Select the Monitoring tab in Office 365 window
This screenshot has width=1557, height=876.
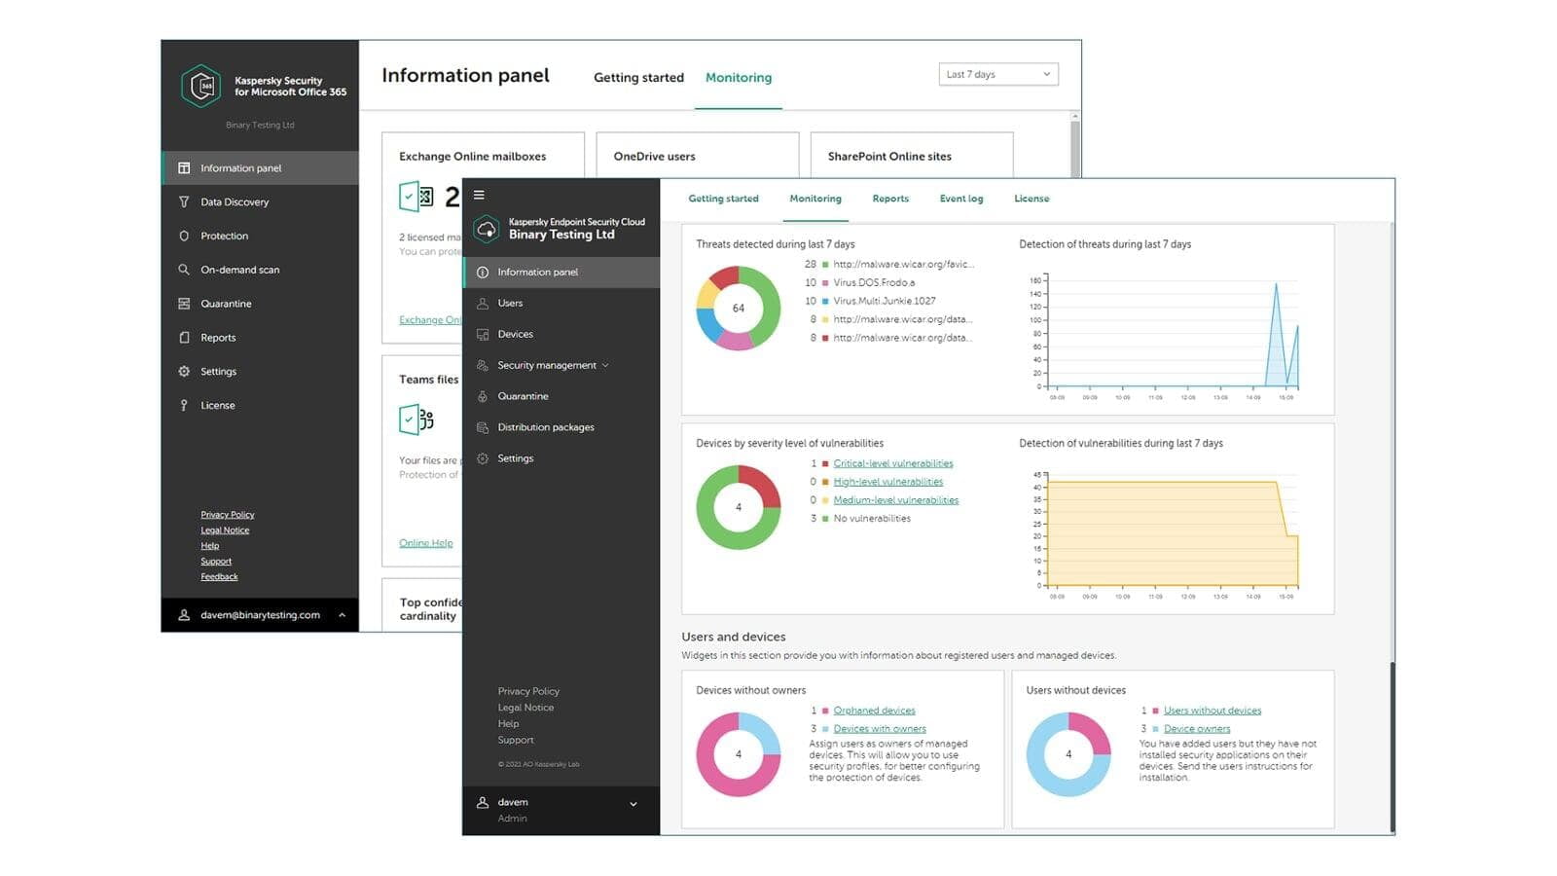click(x=739, y=78)
